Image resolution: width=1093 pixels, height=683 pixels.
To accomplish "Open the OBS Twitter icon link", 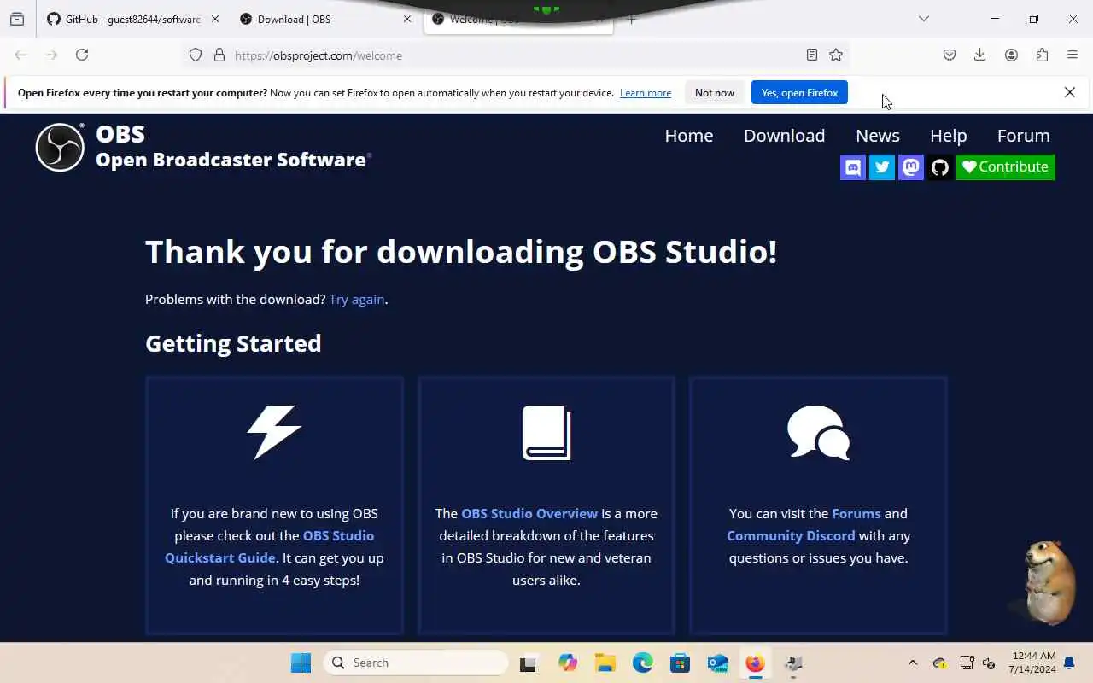I will click(x=882, y=167).
